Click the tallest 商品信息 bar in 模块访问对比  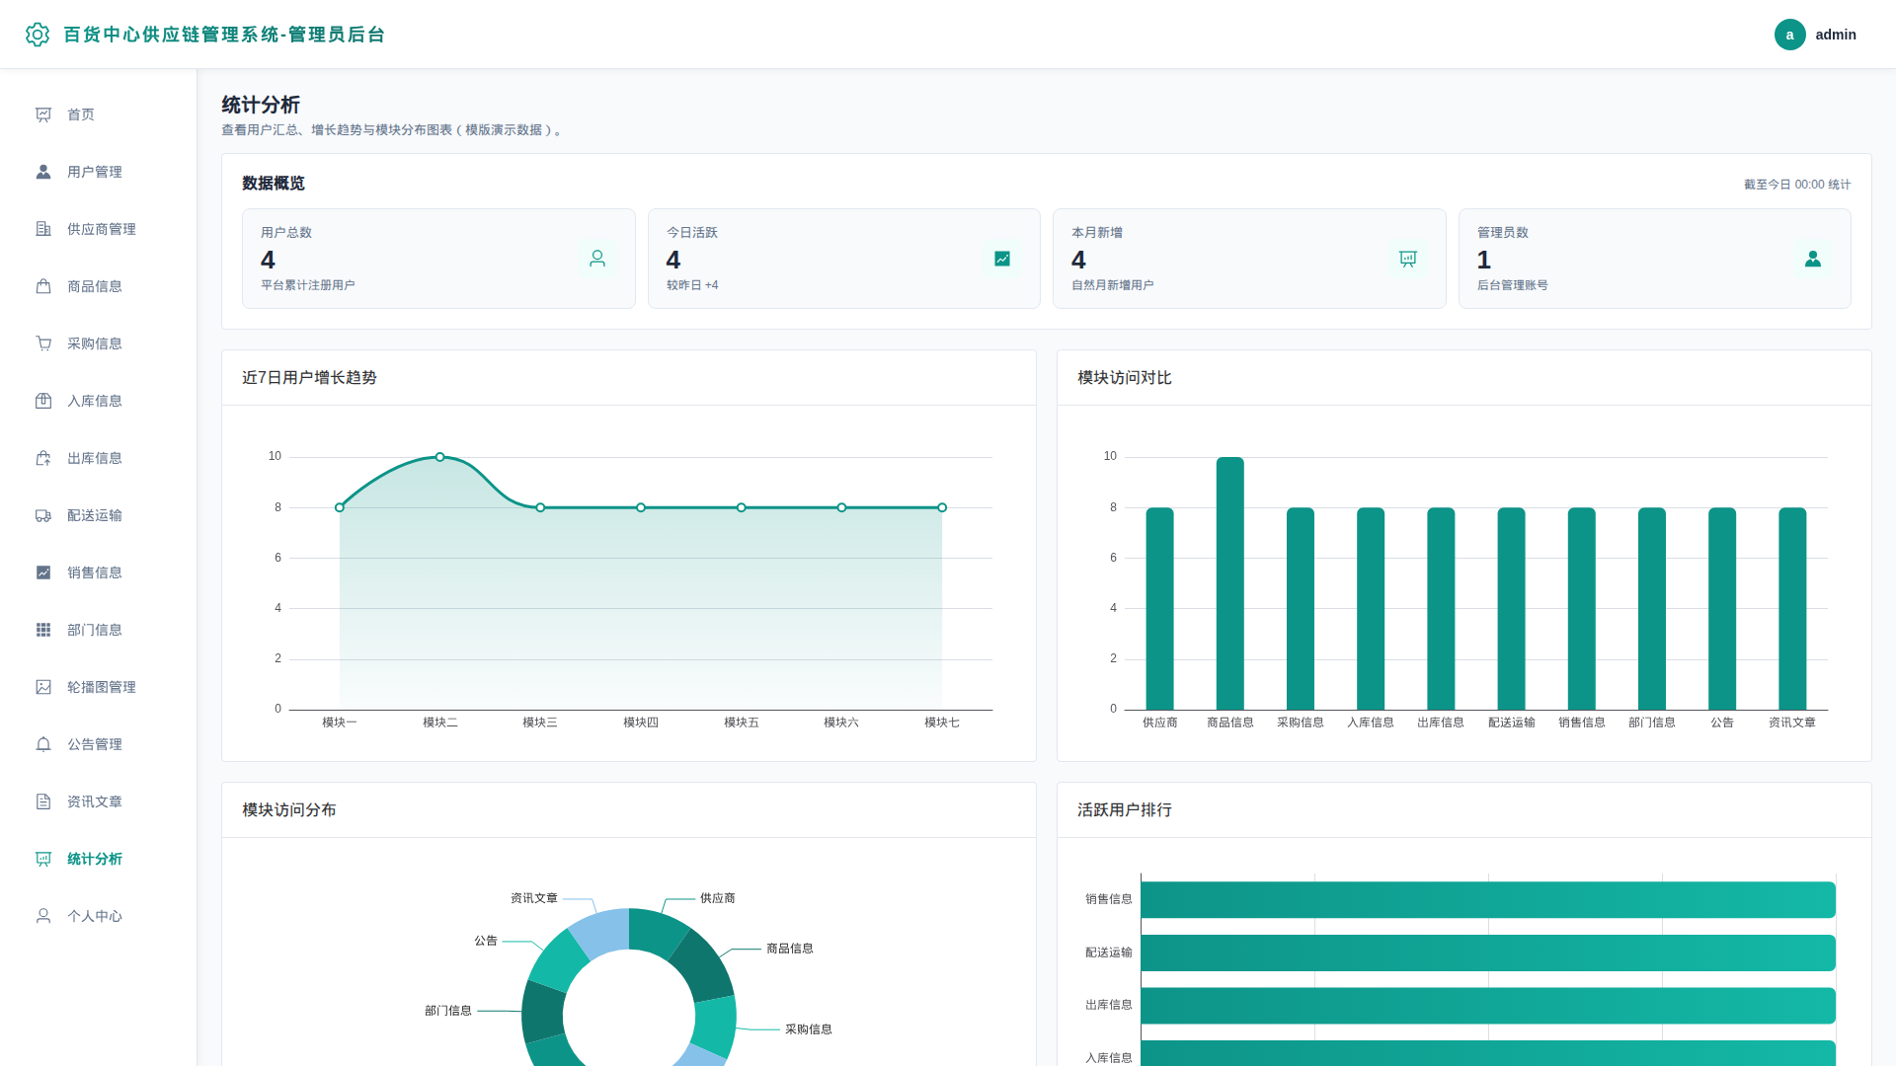tap(1229, 583)
